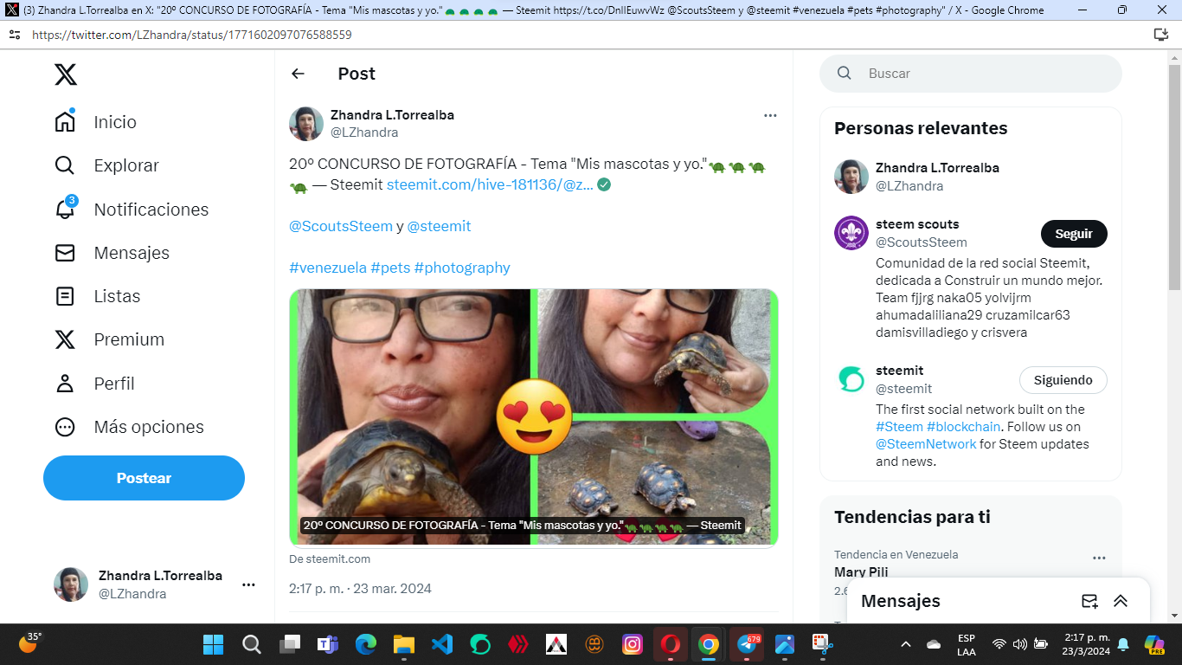The width and height of the screenshot is (1182, 665).
Task: Launch Microsoft Edge from the taskbar
Action: (366, 644)
